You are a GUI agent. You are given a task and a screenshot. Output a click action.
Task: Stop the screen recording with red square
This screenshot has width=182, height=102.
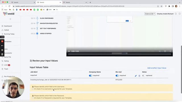point(2,41)
